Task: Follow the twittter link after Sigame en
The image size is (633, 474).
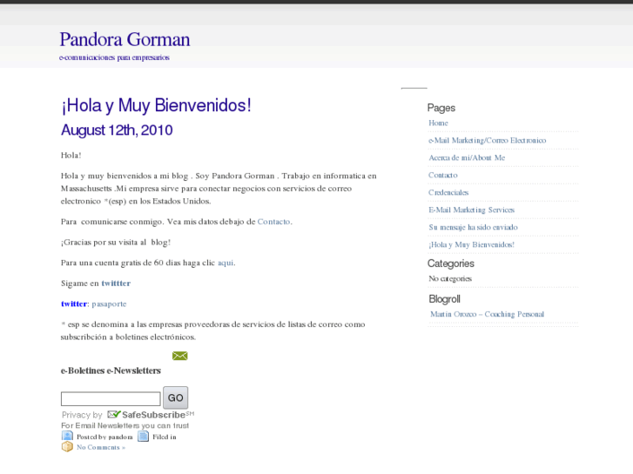Action: point(116,284)
